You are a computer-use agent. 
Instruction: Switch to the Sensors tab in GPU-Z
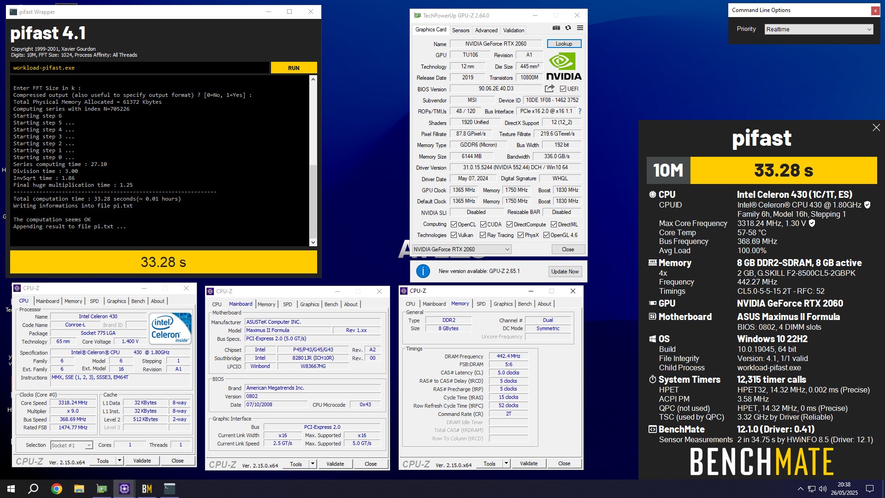tap(460, 30)
